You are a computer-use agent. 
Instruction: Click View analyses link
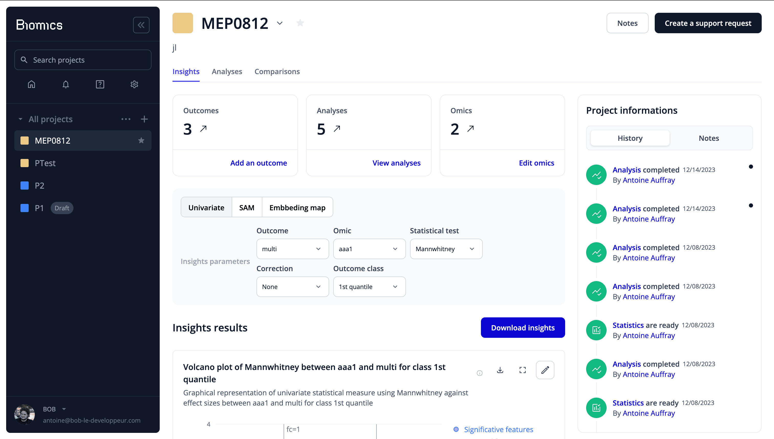(x=396, y=163)
